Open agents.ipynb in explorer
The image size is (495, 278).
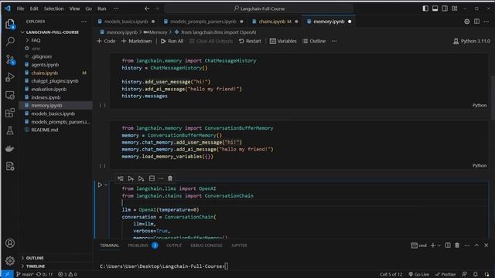pyautogui.click(x=45, y=65)
